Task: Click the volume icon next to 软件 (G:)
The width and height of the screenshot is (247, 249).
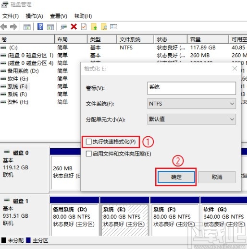Action: 3,79
